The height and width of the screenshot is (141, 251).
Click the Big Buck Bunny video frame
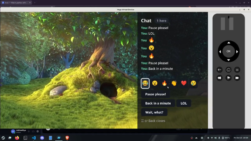click(x=69, y=70)
